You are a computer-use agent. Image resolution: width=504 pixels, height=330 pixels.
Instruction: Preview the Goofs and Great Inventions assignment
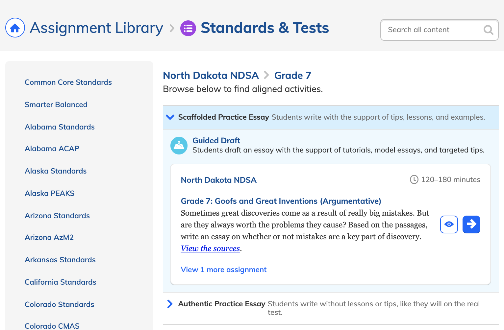click(x=449, y=224)
